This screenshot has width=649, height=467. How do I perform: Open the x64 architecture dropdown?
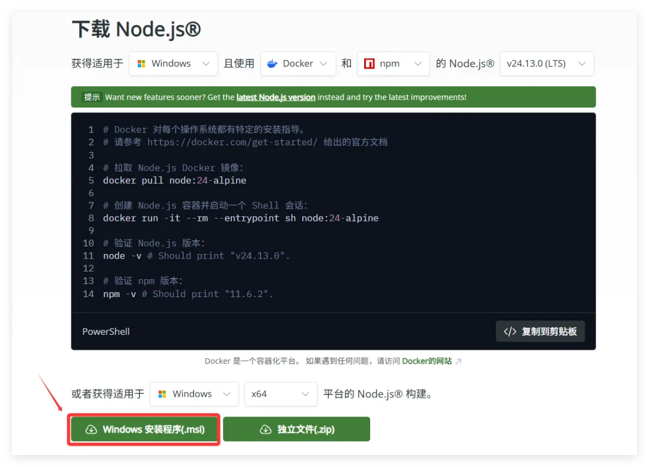point(281,394)
